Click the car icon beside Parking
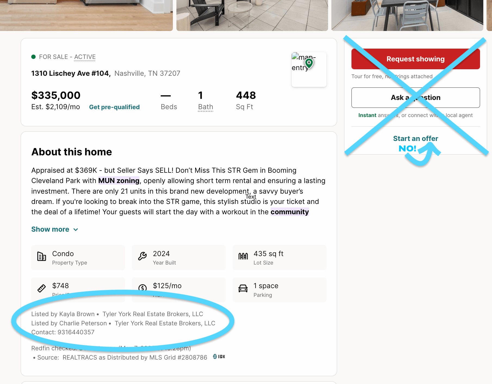Screen dimensions: 492x384 243,288
